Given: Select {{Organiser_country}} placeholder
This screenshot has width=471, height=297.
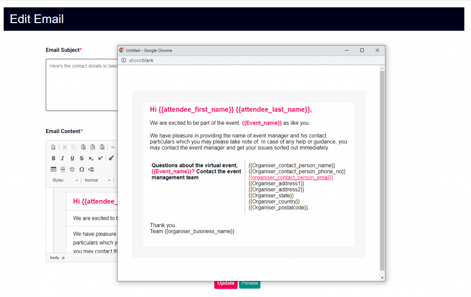Looking at the screenshot, I should [274, 201].
